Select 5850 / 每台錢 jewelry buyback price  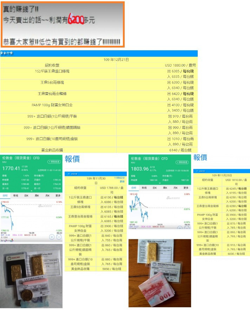(x=112, y=269)
